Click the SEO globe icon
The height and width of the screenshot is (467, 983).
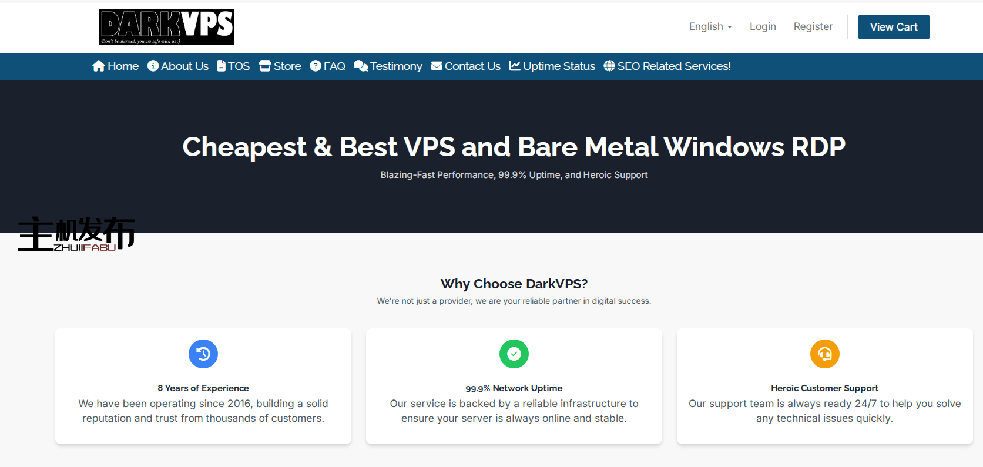[x=609, y=66]
